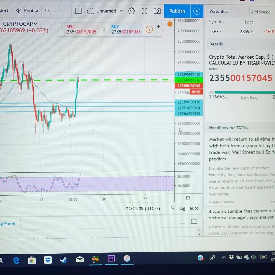The width and height of the screenshot is (275, 275).
Task: Open the Unnamed chart layout cloud icon
Action: (x=91, y=11)
